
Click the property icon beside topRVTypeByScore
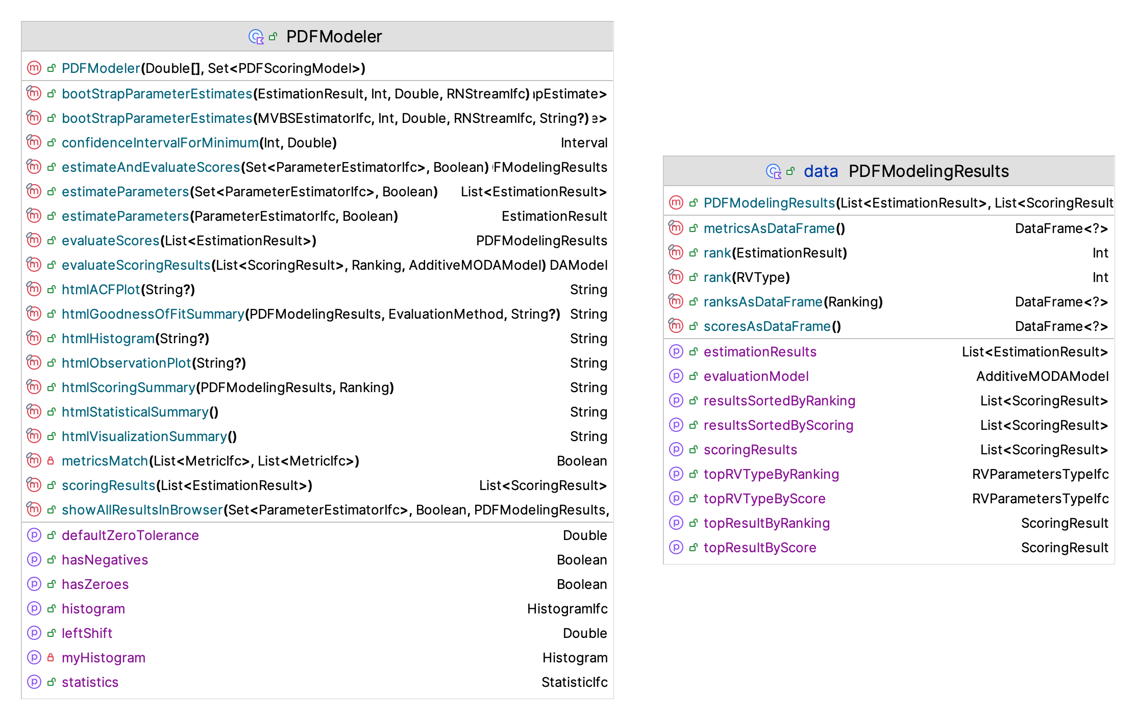[x=676, y=498]
